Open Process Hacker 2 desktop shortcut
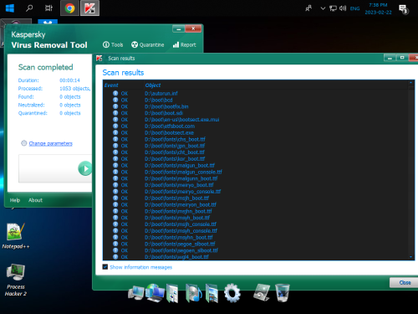418x314 pixels. pos(16,280)
